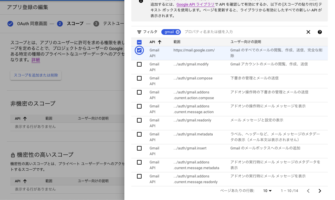
Task: Uncheck the https://mail.google.com/ scope
Action: coord(139,50)
